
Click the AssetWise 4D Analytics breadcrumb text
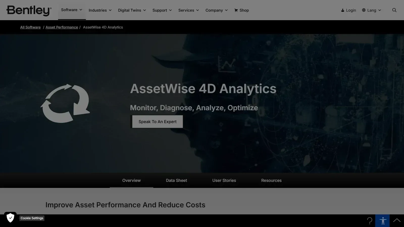tap(103, 27)
